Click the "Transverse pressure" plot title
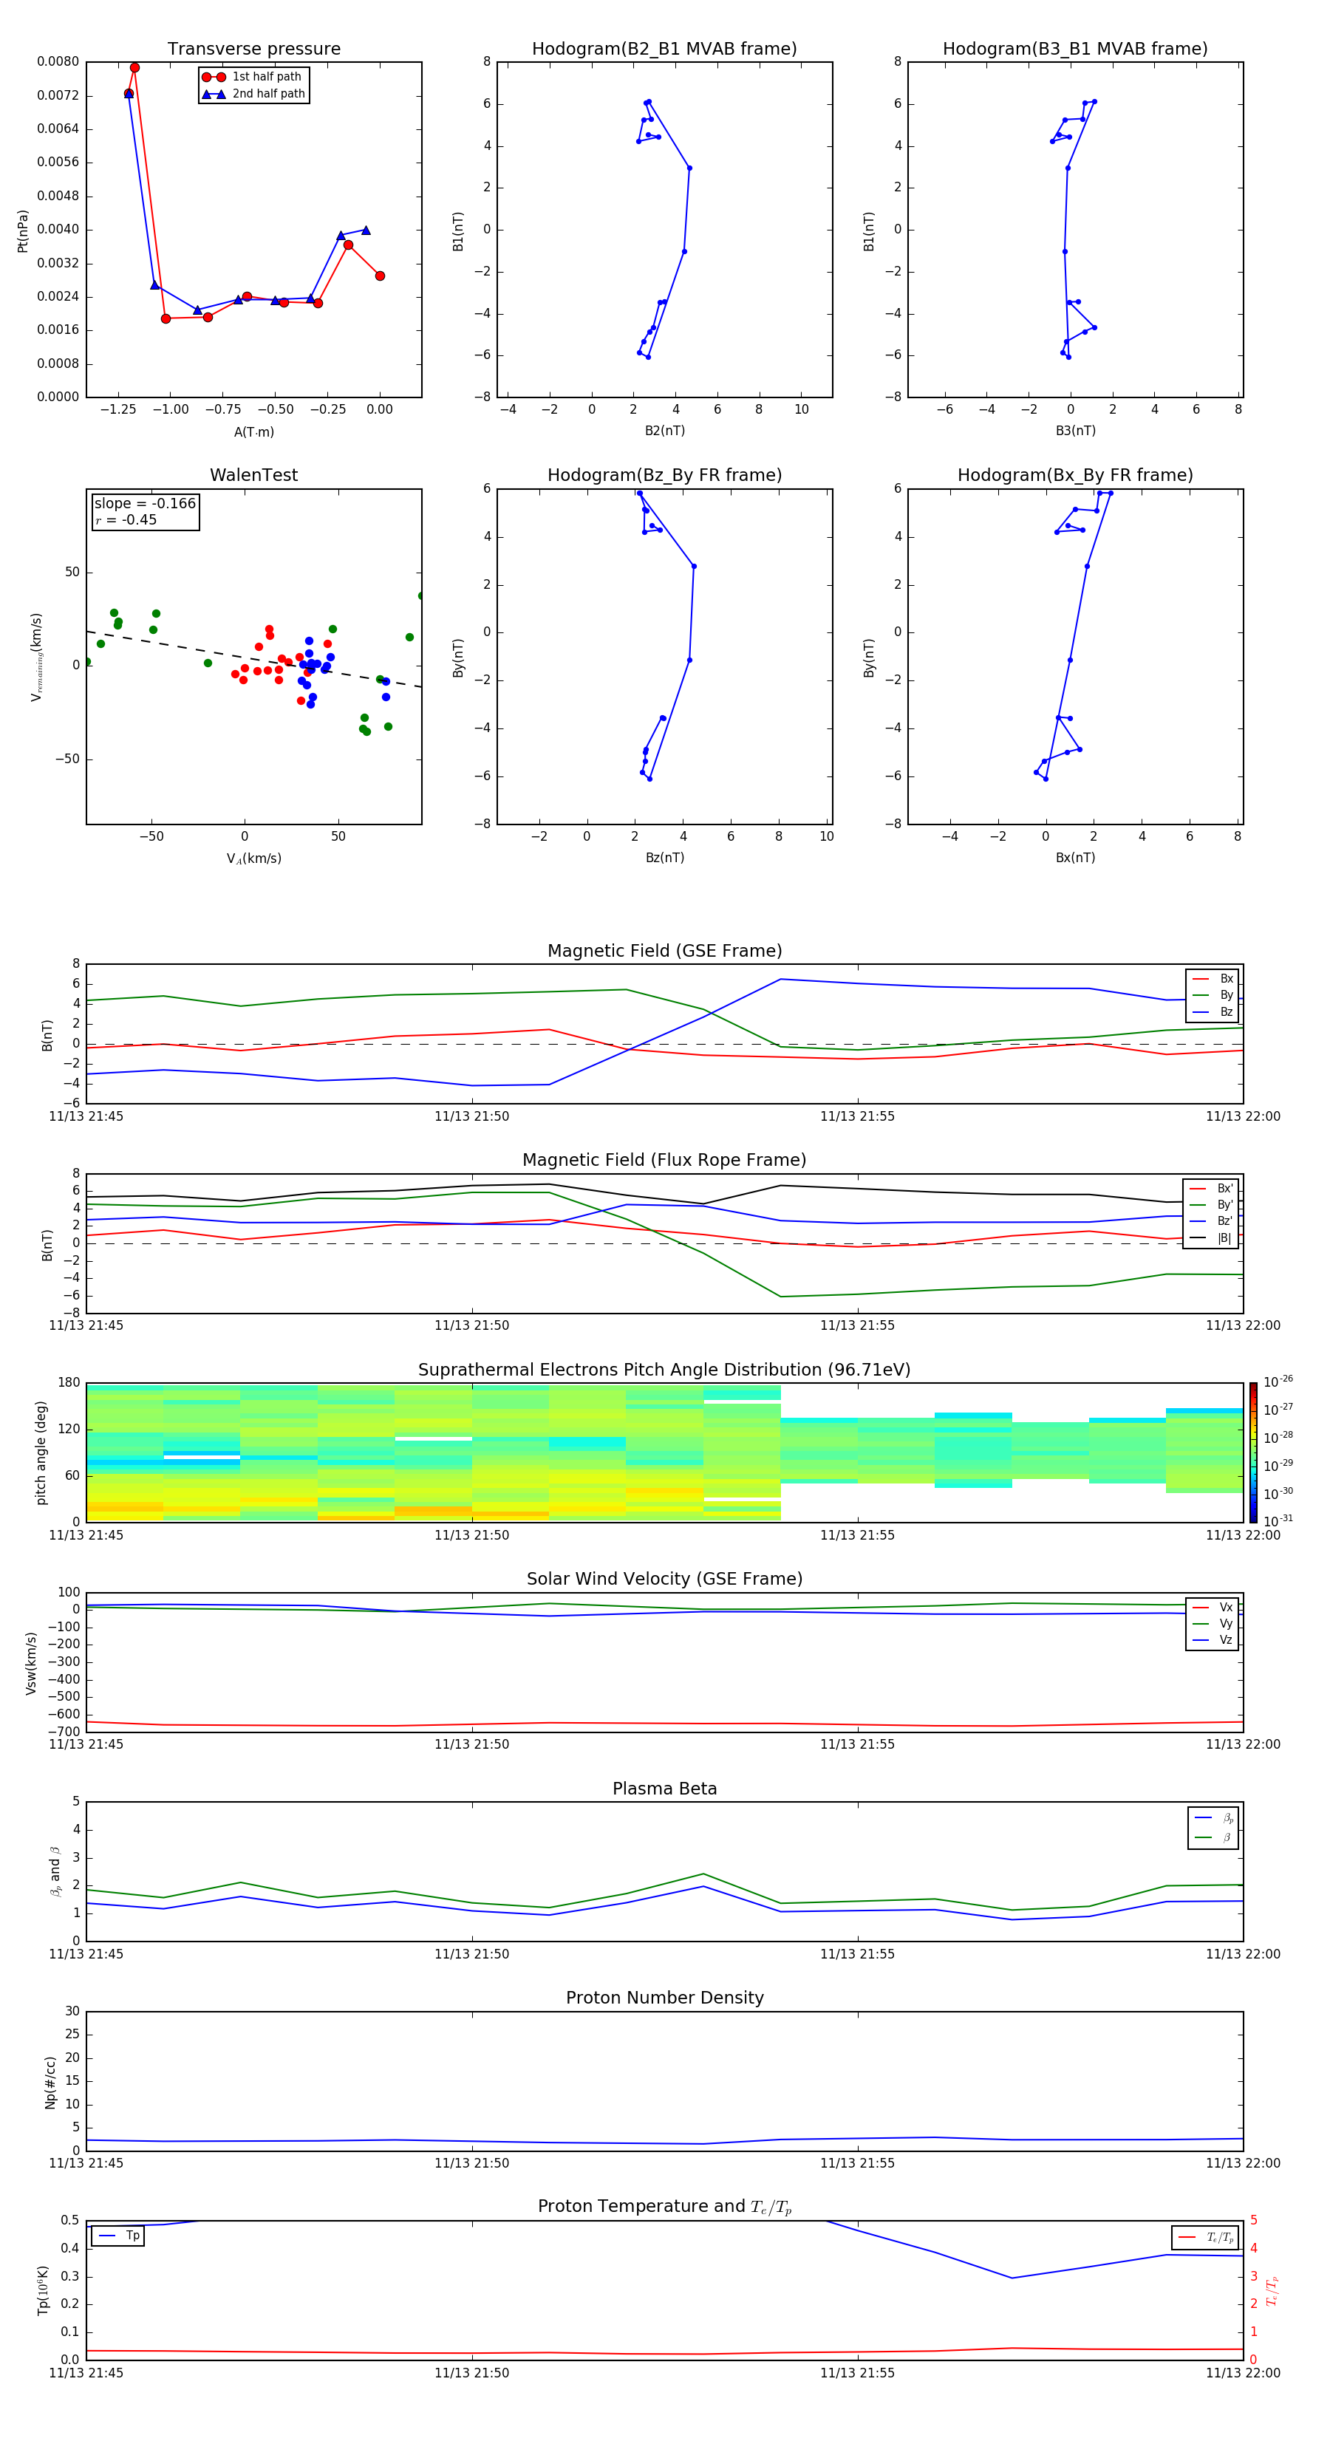The height and width of the screenshot is (2438, 1330). pos(253,49)
